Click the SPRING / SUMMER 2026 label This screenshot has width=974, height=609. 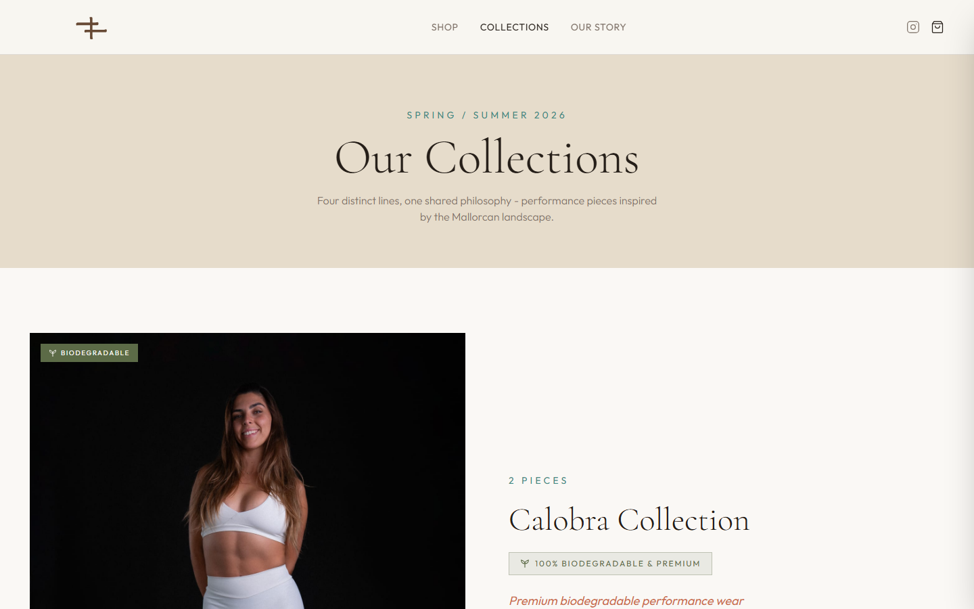[x=487, y=115]
